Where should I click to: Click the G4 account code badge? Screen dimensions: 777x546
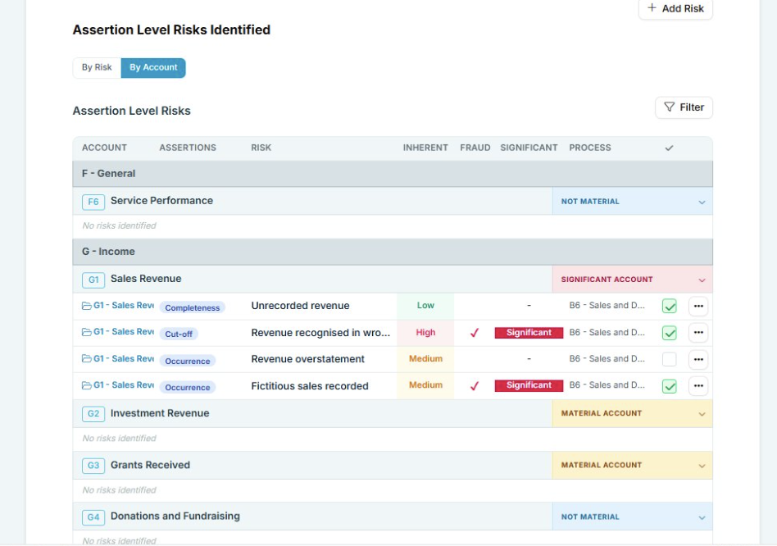click(x=93, y=517)
